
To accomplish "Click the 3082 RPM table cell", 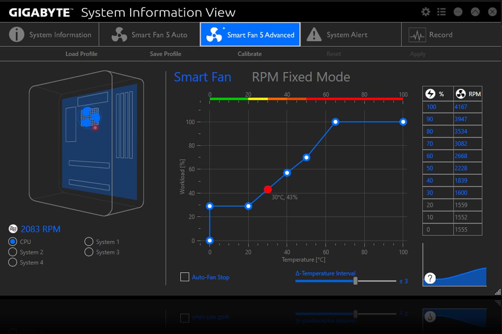I will [468, 144].
